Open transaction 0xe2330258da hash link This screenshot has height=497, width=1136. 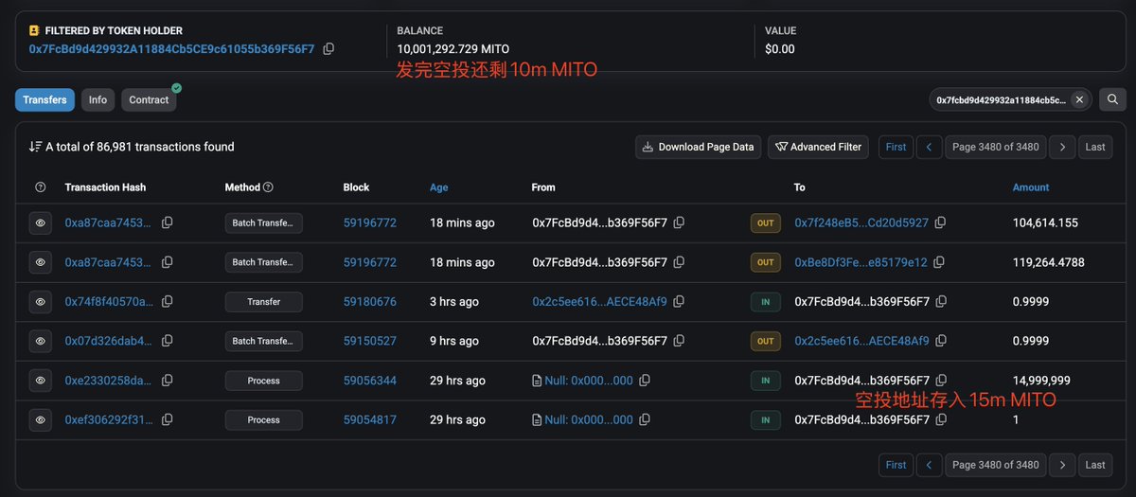[x=108, y=381]
